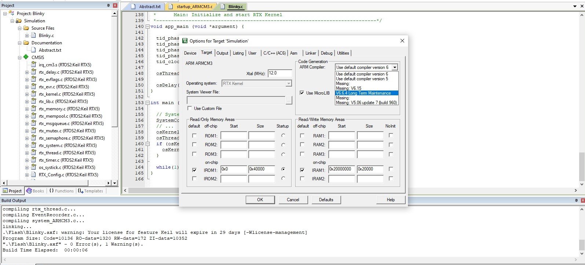Click the RTX_Config.c file icon
The image size is (585, 265).
[x=34, y=175]
